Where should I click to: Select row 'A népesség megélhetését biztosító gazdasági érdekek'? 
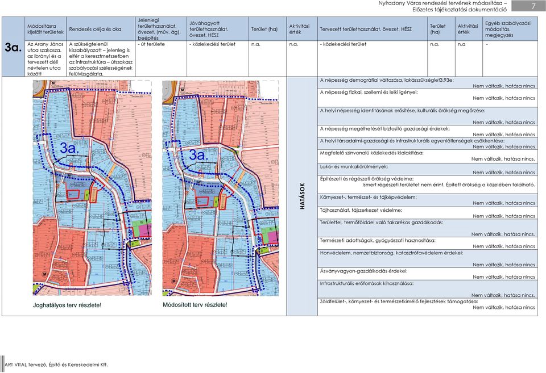(428, 131)
